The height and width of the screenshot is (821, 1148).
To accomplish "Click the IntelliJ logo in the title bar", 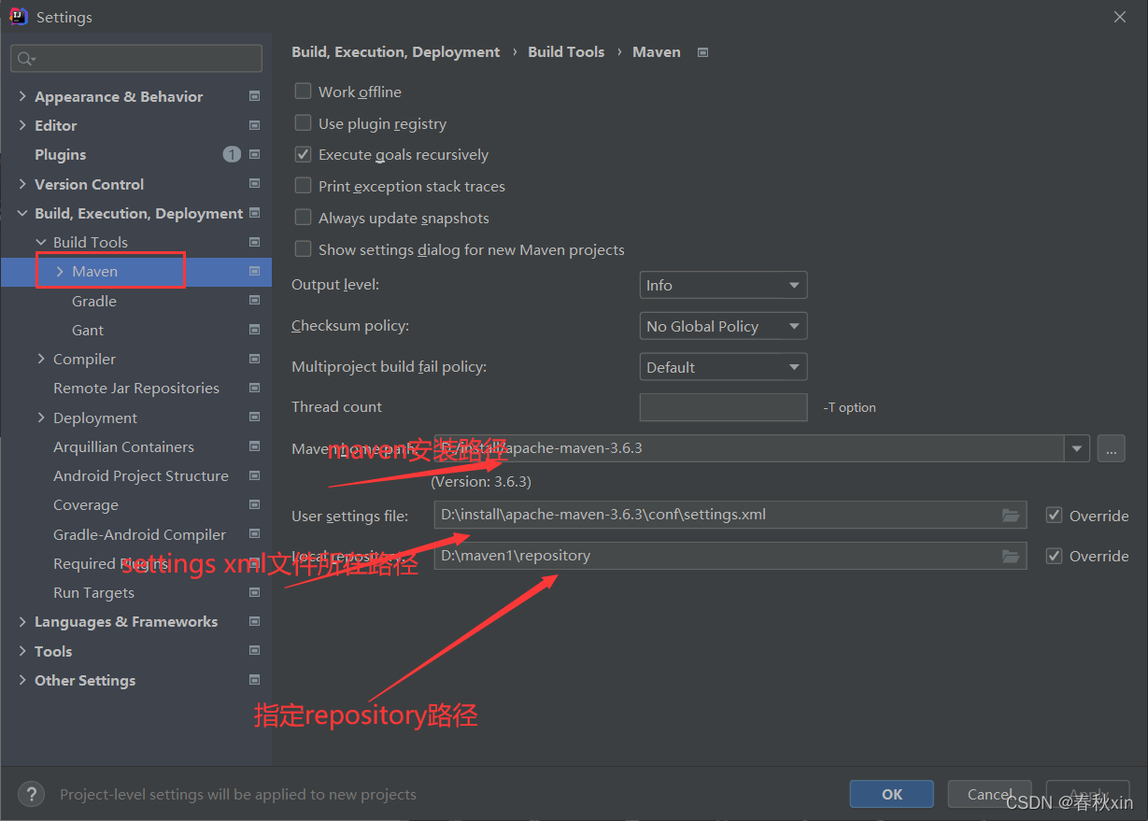I will [17, 16].
